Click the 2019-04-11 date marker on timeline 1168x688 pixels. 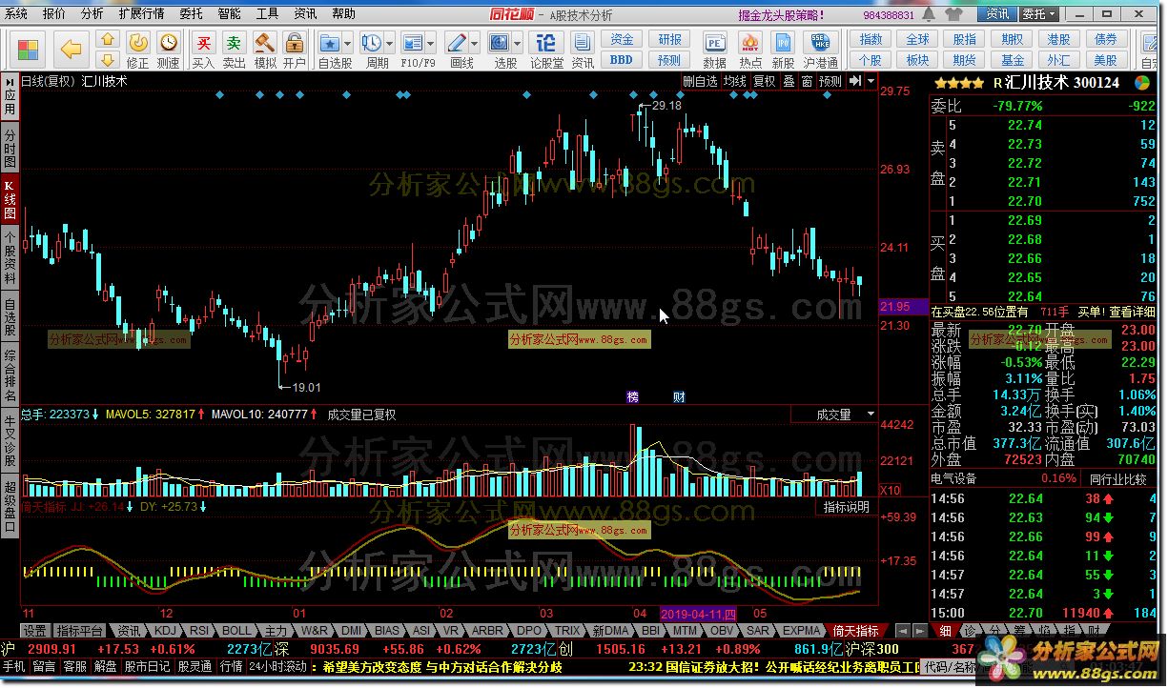coord(699,613)
